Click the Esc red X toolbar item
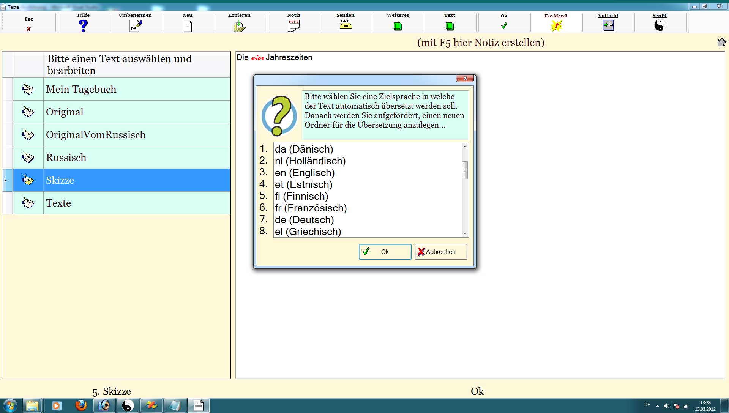729x413 pixels. coord(29,28)
